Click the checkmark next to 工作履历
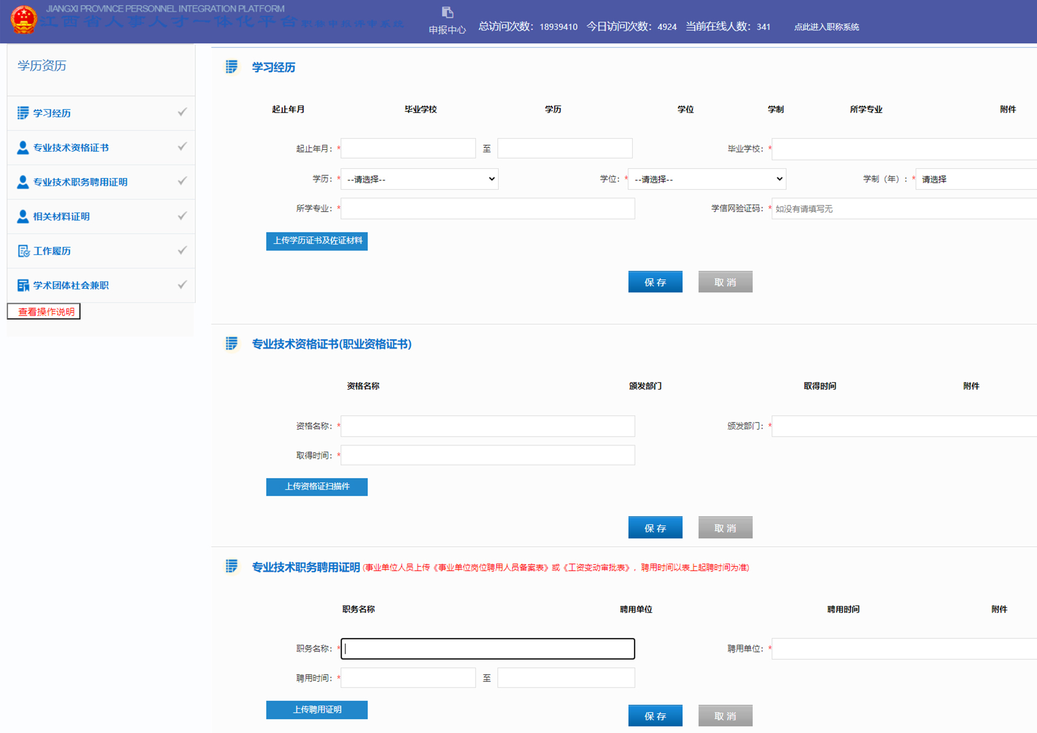Image resolution: width=1037 pixels, height=733 pixels. (x=182, y=250)
